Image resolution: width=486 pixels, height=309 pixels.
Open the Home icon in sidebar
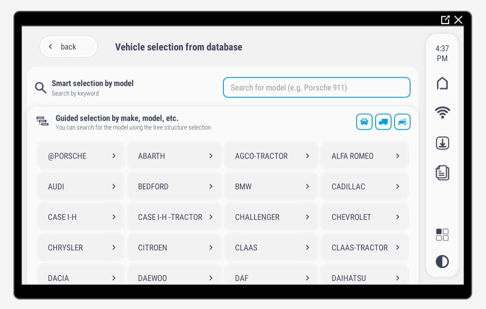[442, 83]
